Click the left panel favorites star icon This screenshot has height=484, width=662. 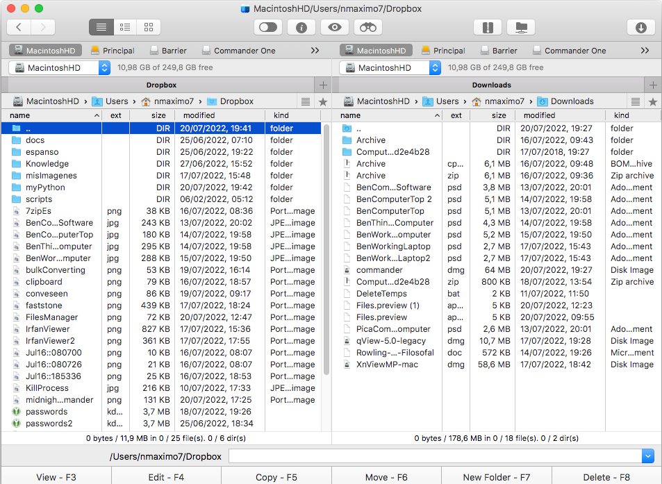tap(322, 101)
